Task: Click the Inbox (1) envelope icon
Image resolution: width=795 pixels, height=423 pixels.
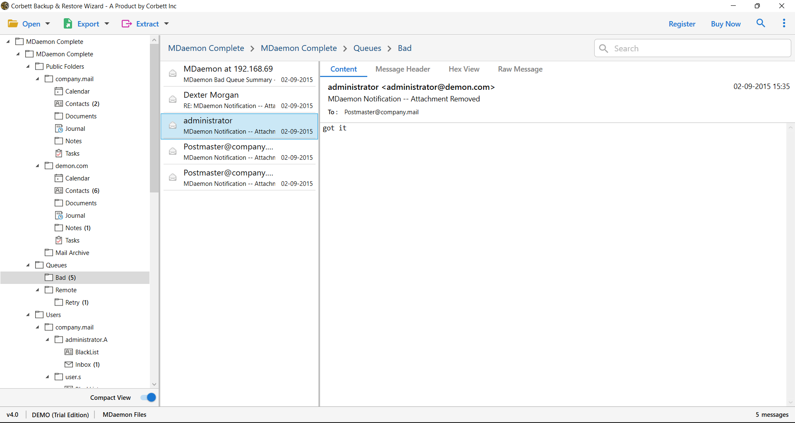Action: [x=69, y=364]
